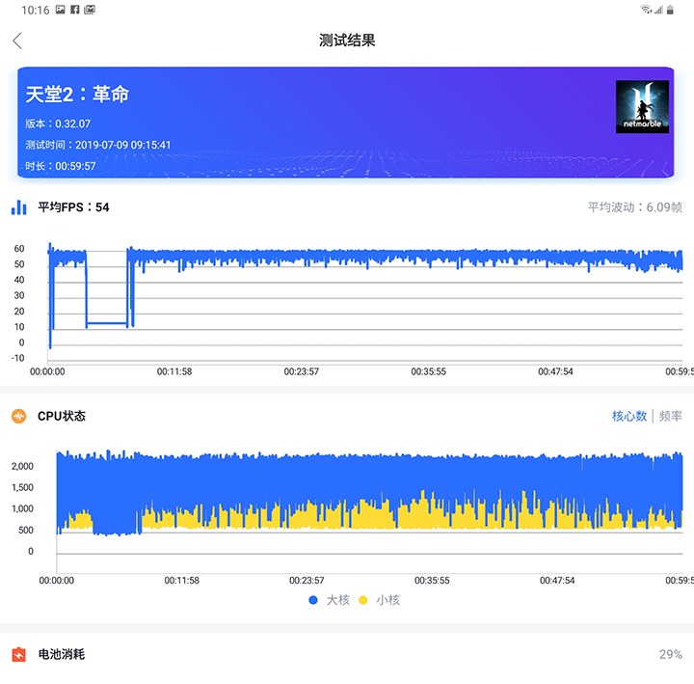Click the orange CPU status icon
The image size is (694, 684).
[x=18, y=416]
